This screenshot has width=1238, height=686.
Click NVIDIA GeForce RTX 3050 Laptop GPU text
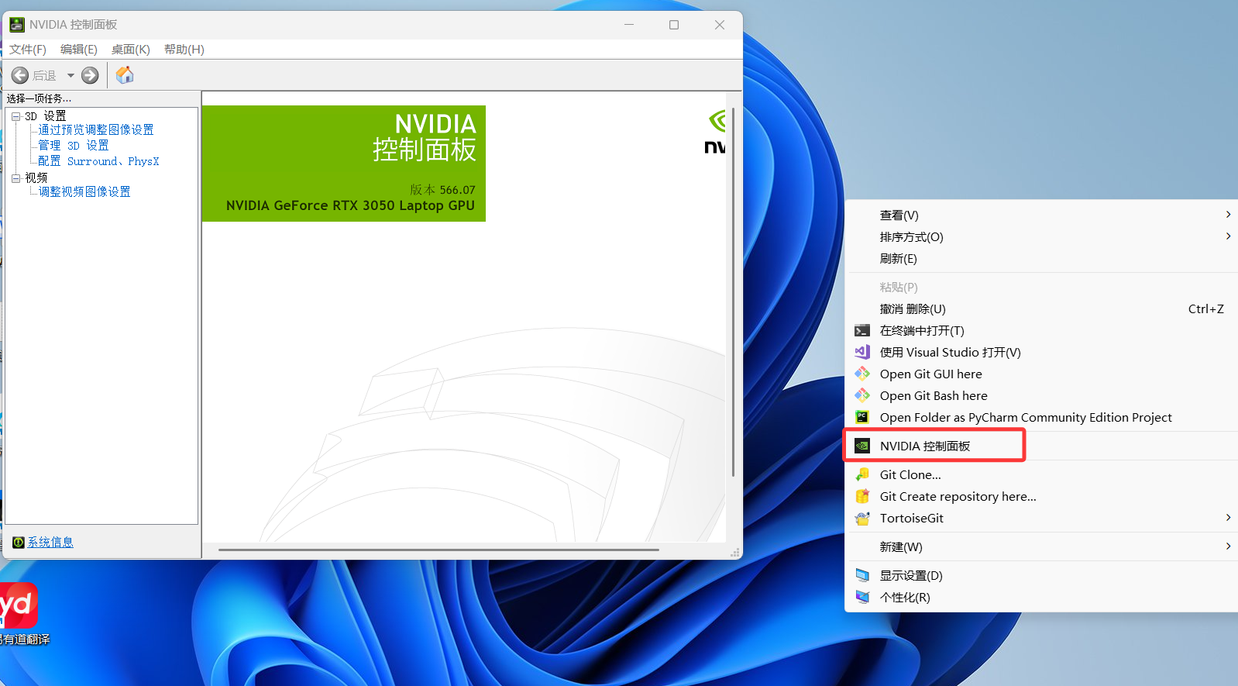350,205
